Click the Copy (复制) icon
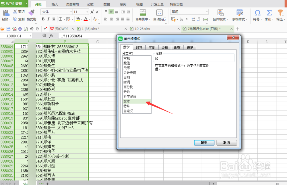Screen dimensions: 287x185 click(15, 19)
